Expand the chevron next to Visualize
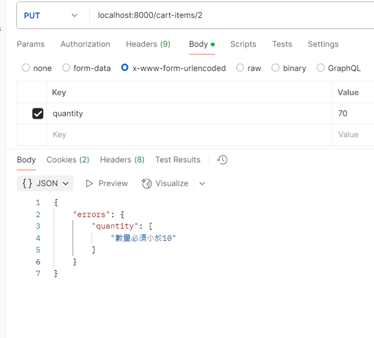Image resolution: width=374 pixels, height=338 pixels. coord(202,183)
